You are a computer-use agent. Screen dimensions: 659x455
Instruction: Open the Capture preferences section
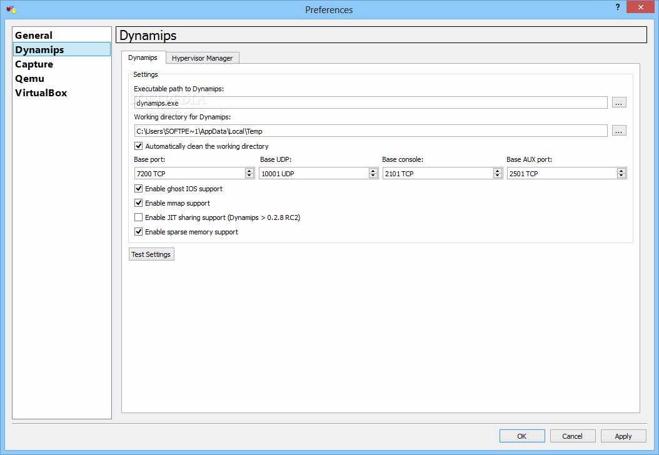pos(62,64)
